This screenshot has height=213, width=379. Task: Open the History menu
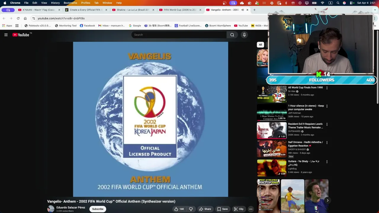click(x=55, y=3)
